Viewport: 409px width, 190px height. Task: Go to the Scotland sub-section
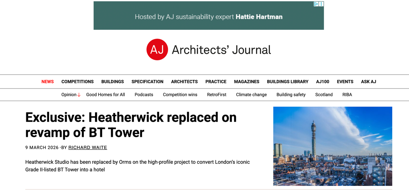click(x=324, y=95)
